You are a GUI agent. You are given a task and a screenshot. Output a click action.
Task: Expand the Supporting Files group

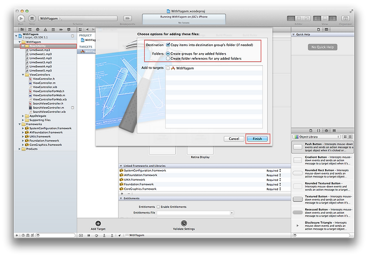point(23,120)
